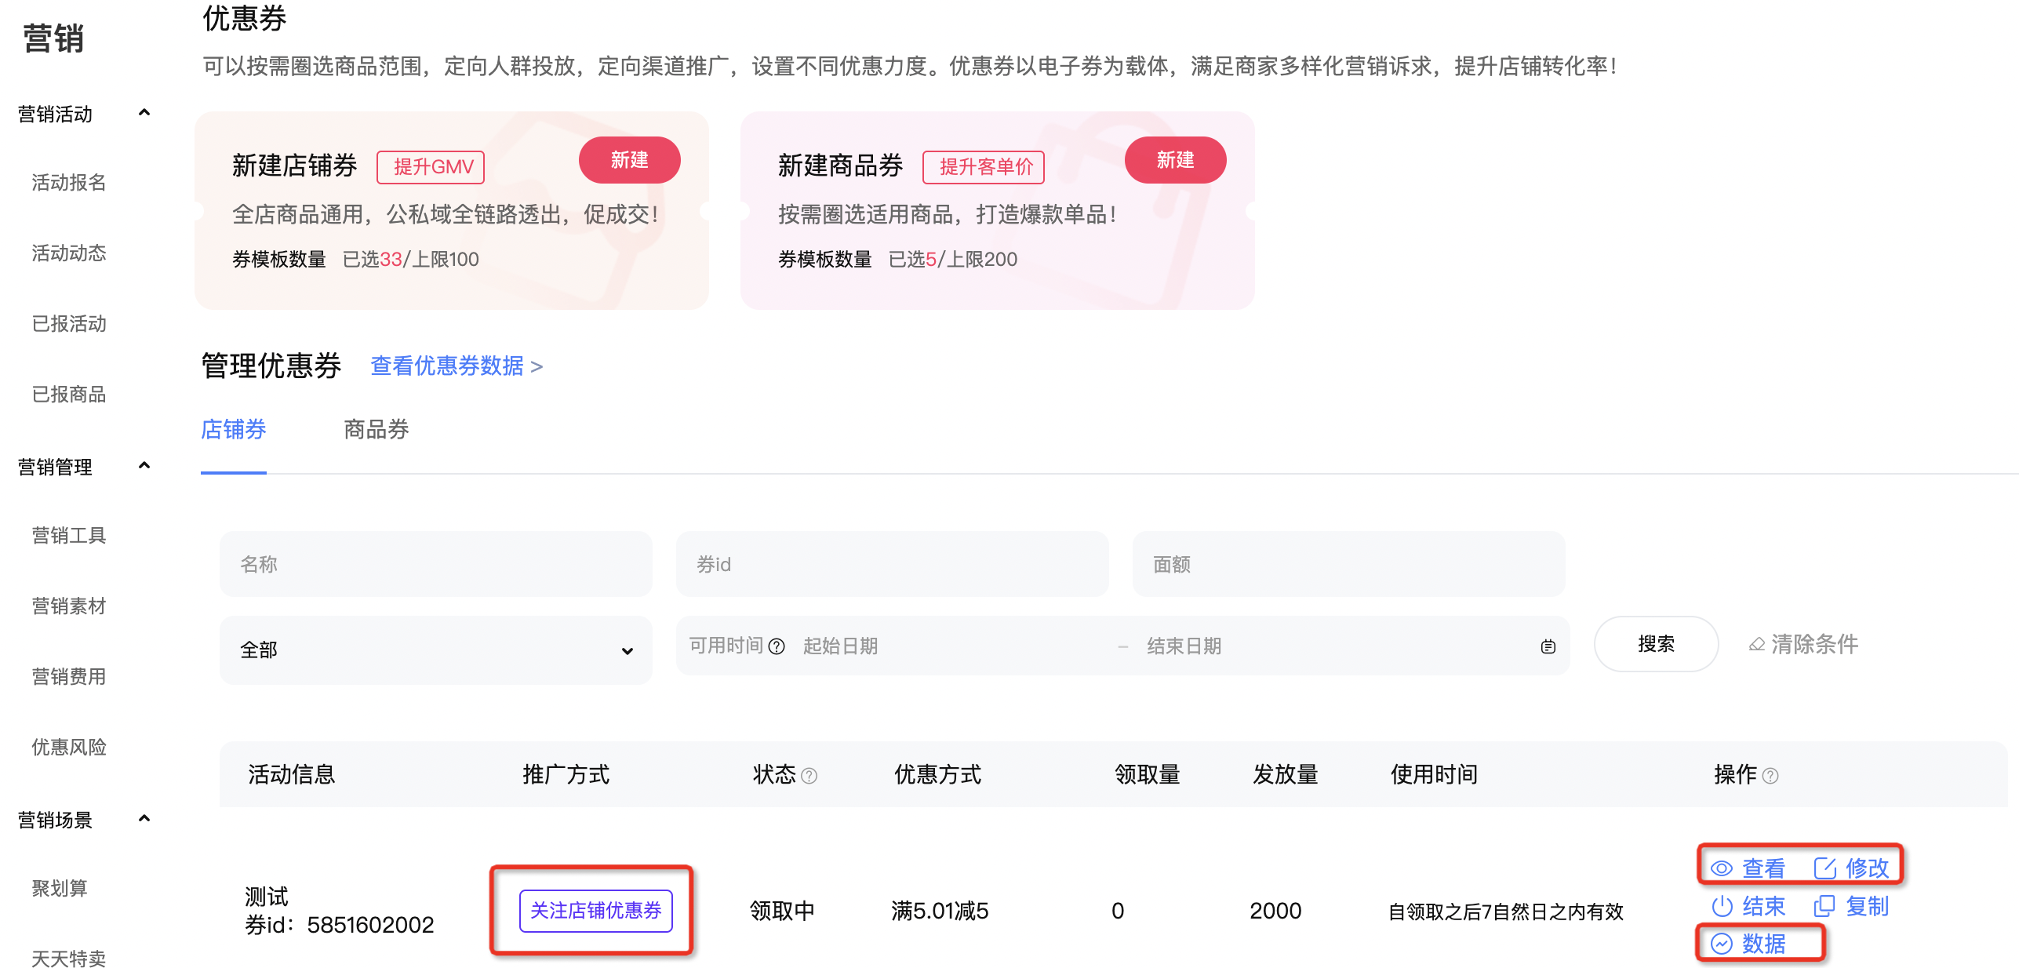Click the help icon beside 可用时间
Image resolution: width=2019 pixels, height=968 pixels.
tap(777, 646)
